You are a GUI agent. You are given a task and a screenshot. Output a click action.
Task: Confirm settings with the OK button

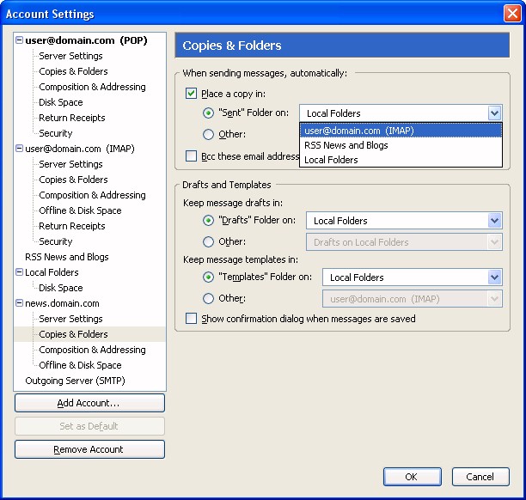click(413, 477)
